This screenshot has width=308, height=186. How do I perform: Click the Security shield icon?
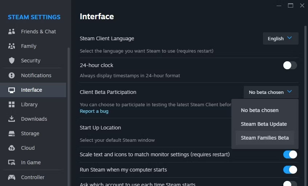12,61
